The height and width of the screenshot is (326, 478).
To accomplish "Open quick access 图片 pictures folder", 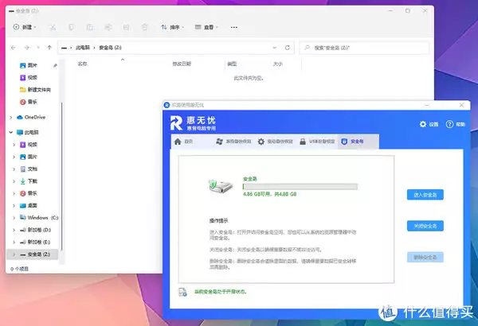I will pos(33,65).
